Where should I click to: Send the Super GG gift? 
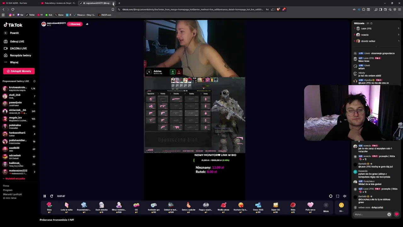coord(275,207)
